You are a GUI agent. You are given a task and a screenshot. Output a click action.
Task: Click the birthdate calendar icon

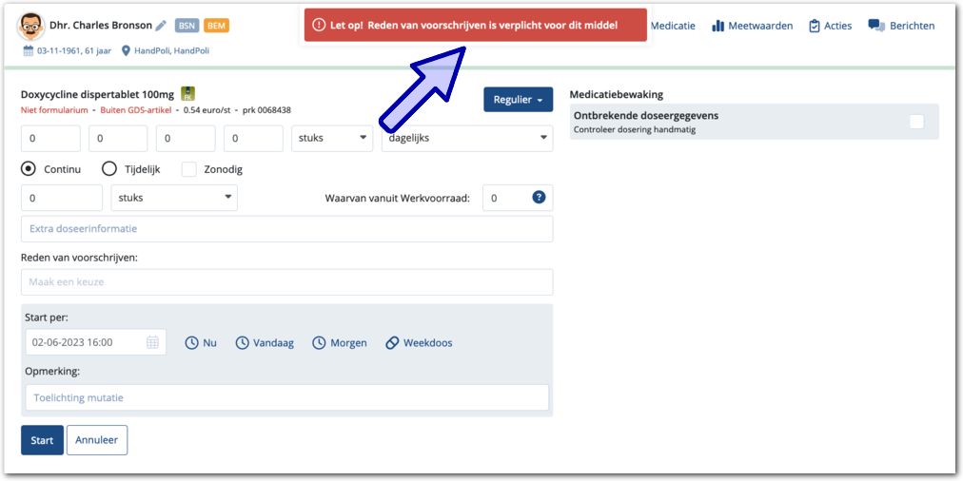coord(28,50)
